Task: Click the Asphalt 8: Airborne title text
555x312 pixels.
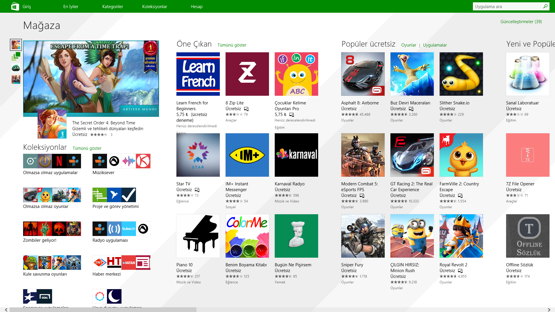Action: click(360, 103)
